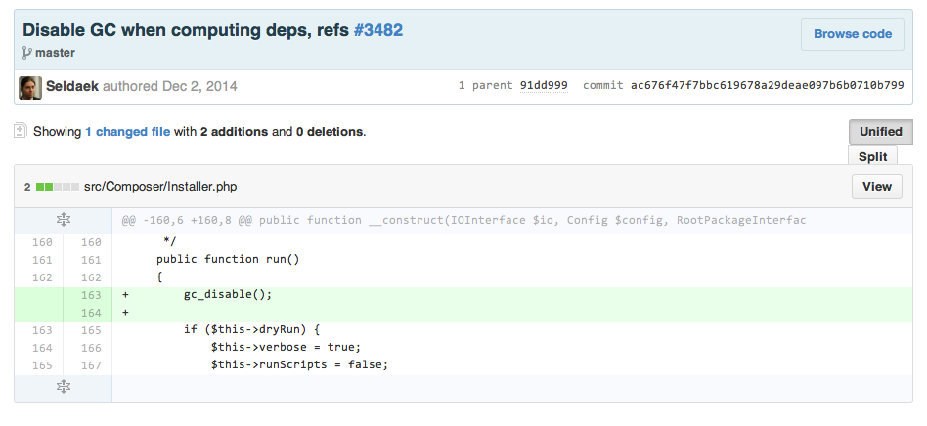
Task: Expand hidden lines below line 167
Action: [64, 388]
